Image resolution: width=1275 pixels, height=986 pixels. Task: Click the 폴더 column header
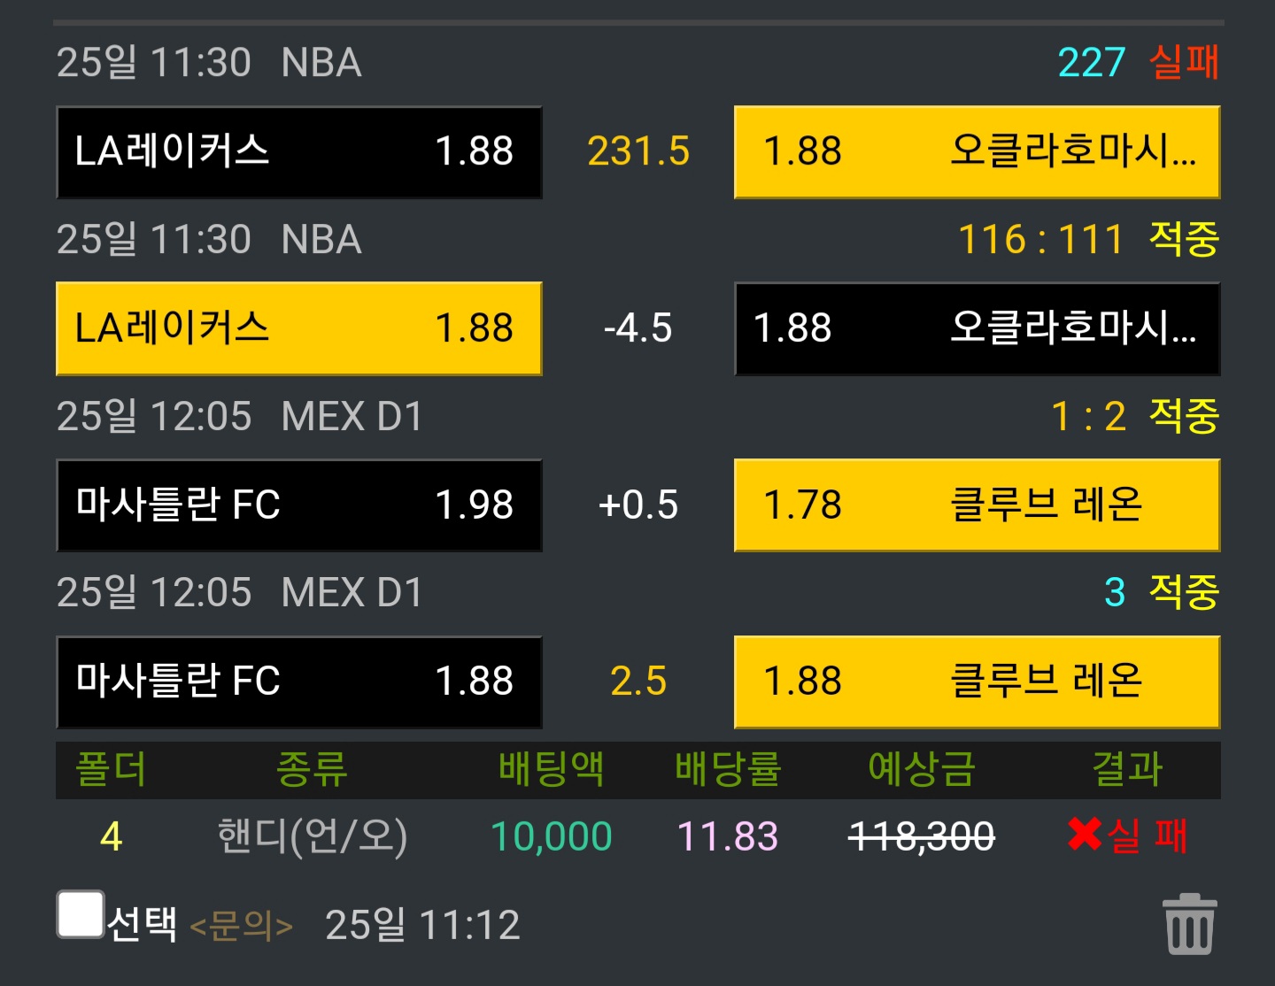tap(111, 768)
